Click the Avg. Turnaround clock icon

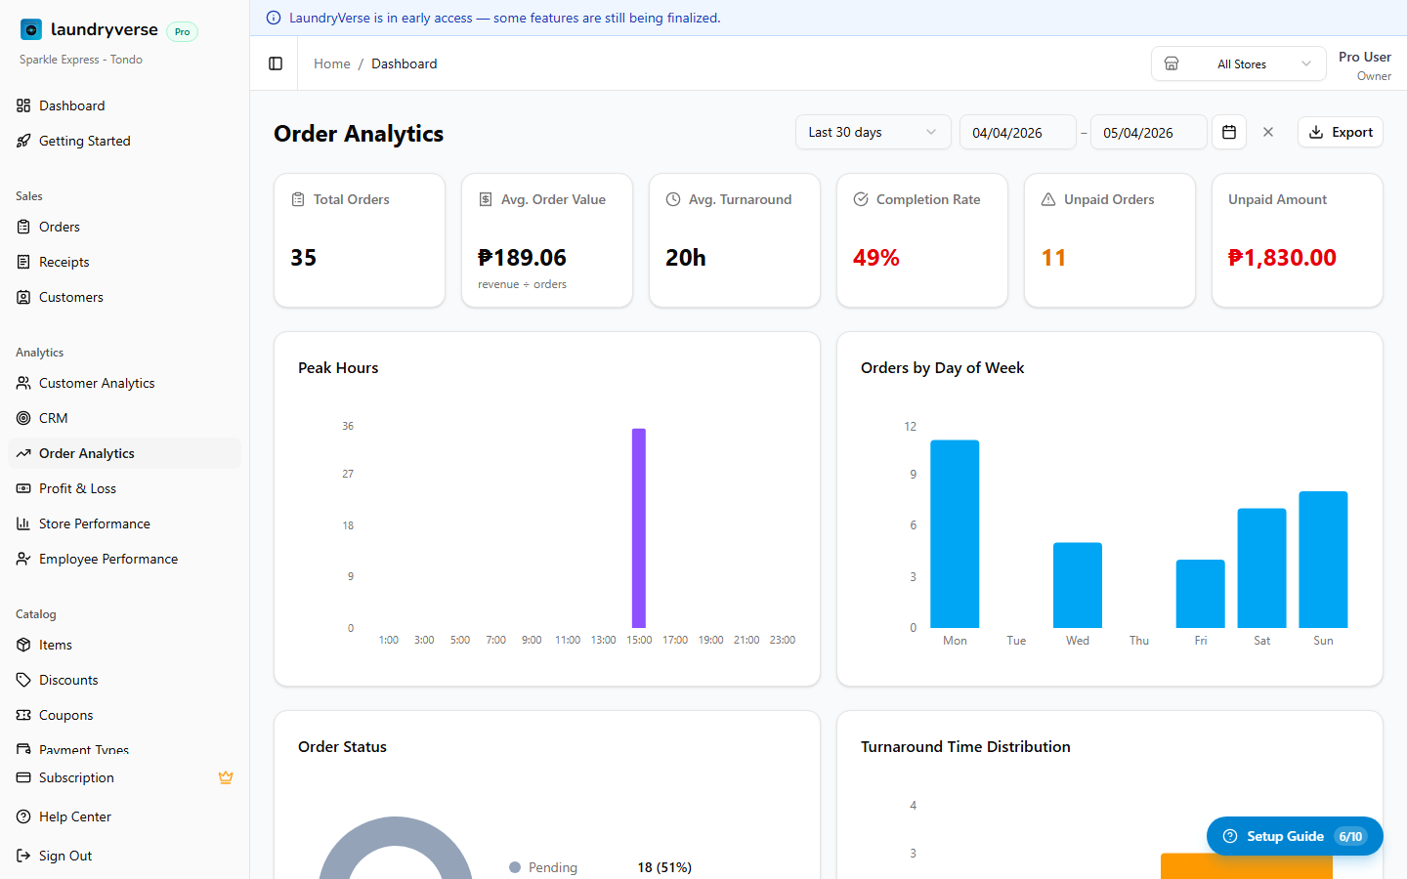pyautogui.click(x=673, y=199)
